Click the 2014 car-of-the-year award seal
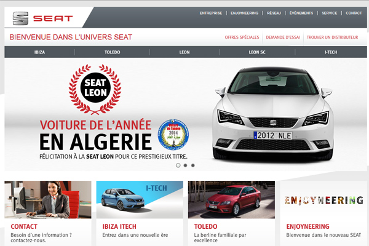This screenshot has height=246, width=369. point(173,135)
